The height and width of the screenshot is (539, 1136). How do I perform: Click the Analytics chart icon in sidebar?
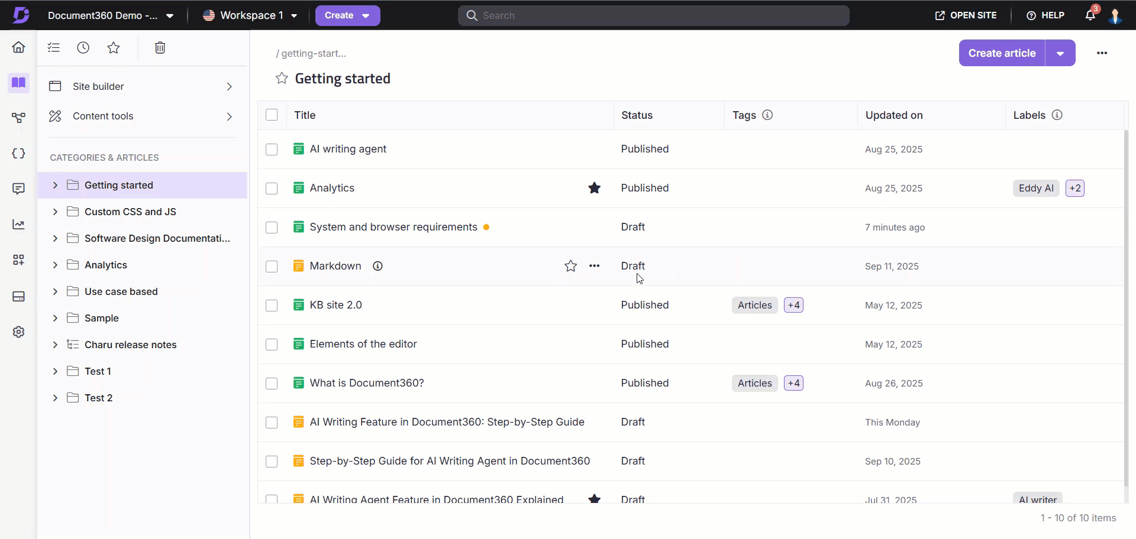click(x=18, y=225)
